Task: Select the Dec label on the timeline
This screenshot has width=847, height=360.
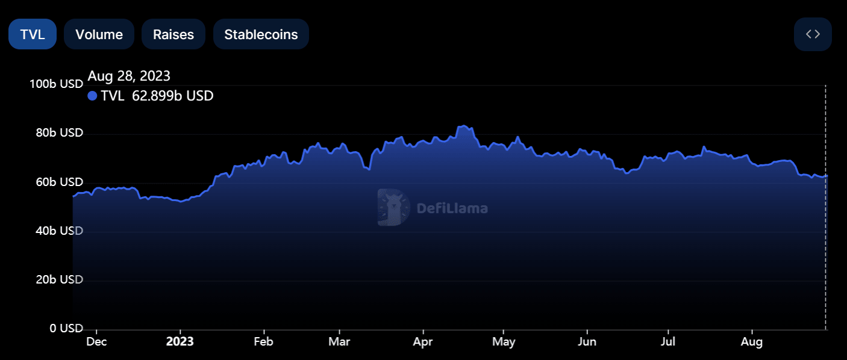Action: point(96,341)
